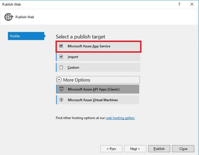Image resolution: width=199 pixels, height=155 pixels.
Task: Click the Custom blank page icon
Action: (x=61, y=67)
